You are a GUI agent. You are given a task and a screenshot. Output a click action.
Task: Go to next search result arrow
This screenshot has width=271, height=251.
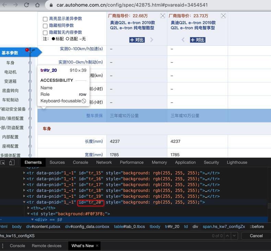[234, 236]
